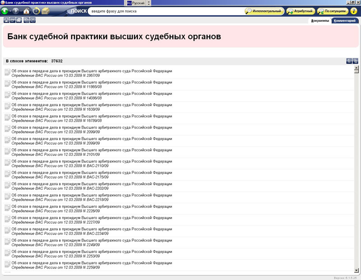Screen dimensions: 361x280
Task: Open the RU Русский language selector
Action: [136, 3]
